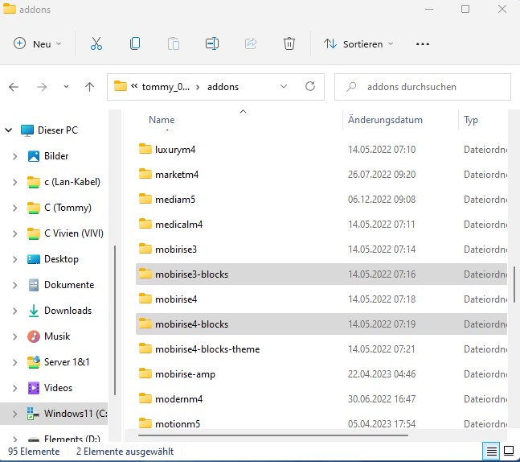
Task: Select the mobirise-amp folder
Action: tap(185, 374)
